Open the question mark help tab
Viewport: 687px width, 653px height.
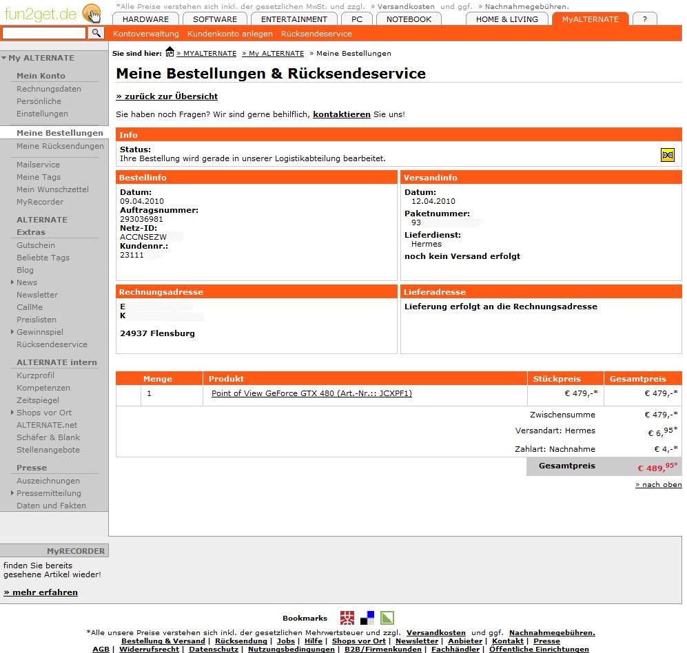[x=645, y=19]
